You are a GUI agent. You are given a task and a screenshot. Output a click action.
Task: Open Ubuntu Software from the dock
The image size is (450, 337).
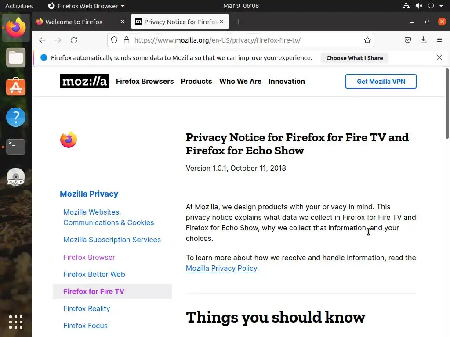(x=16, y=86)
